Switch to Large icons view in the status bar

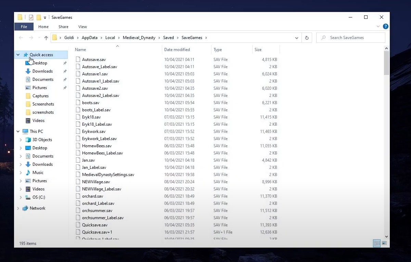pos(384,243)
